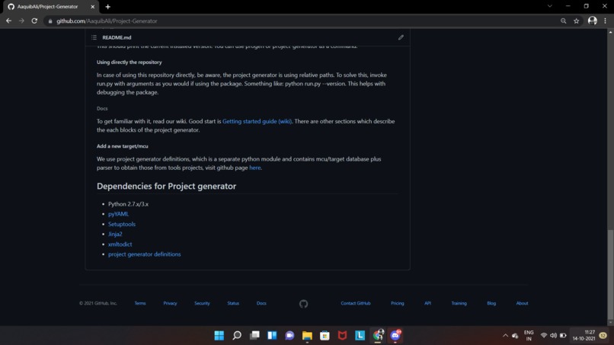The height and width of the screenshot is (345, 614).
Task: Open the project generator definitions link
Action: point(145,254)
